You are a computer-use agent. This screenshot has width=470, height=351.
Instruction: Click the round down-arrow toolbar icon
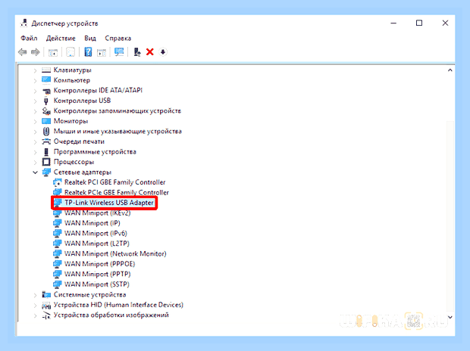coord(163,52)
